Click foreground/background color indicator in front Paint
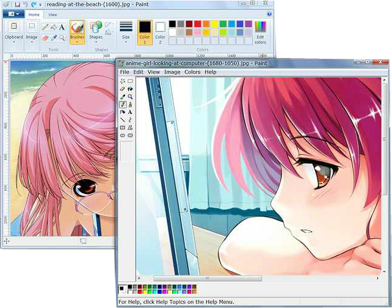Viewport: 392px width, 308px height. point(123,290)
